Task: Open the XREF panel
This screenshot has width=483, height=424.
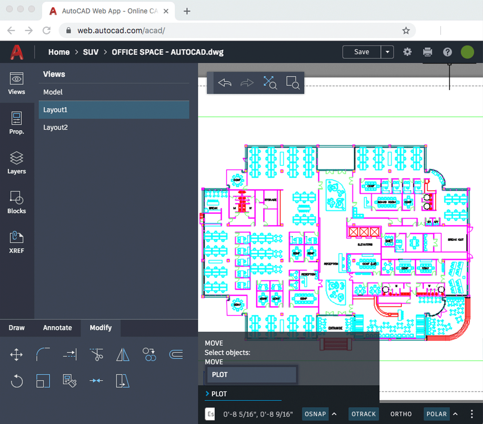Action: coord(16,242)
